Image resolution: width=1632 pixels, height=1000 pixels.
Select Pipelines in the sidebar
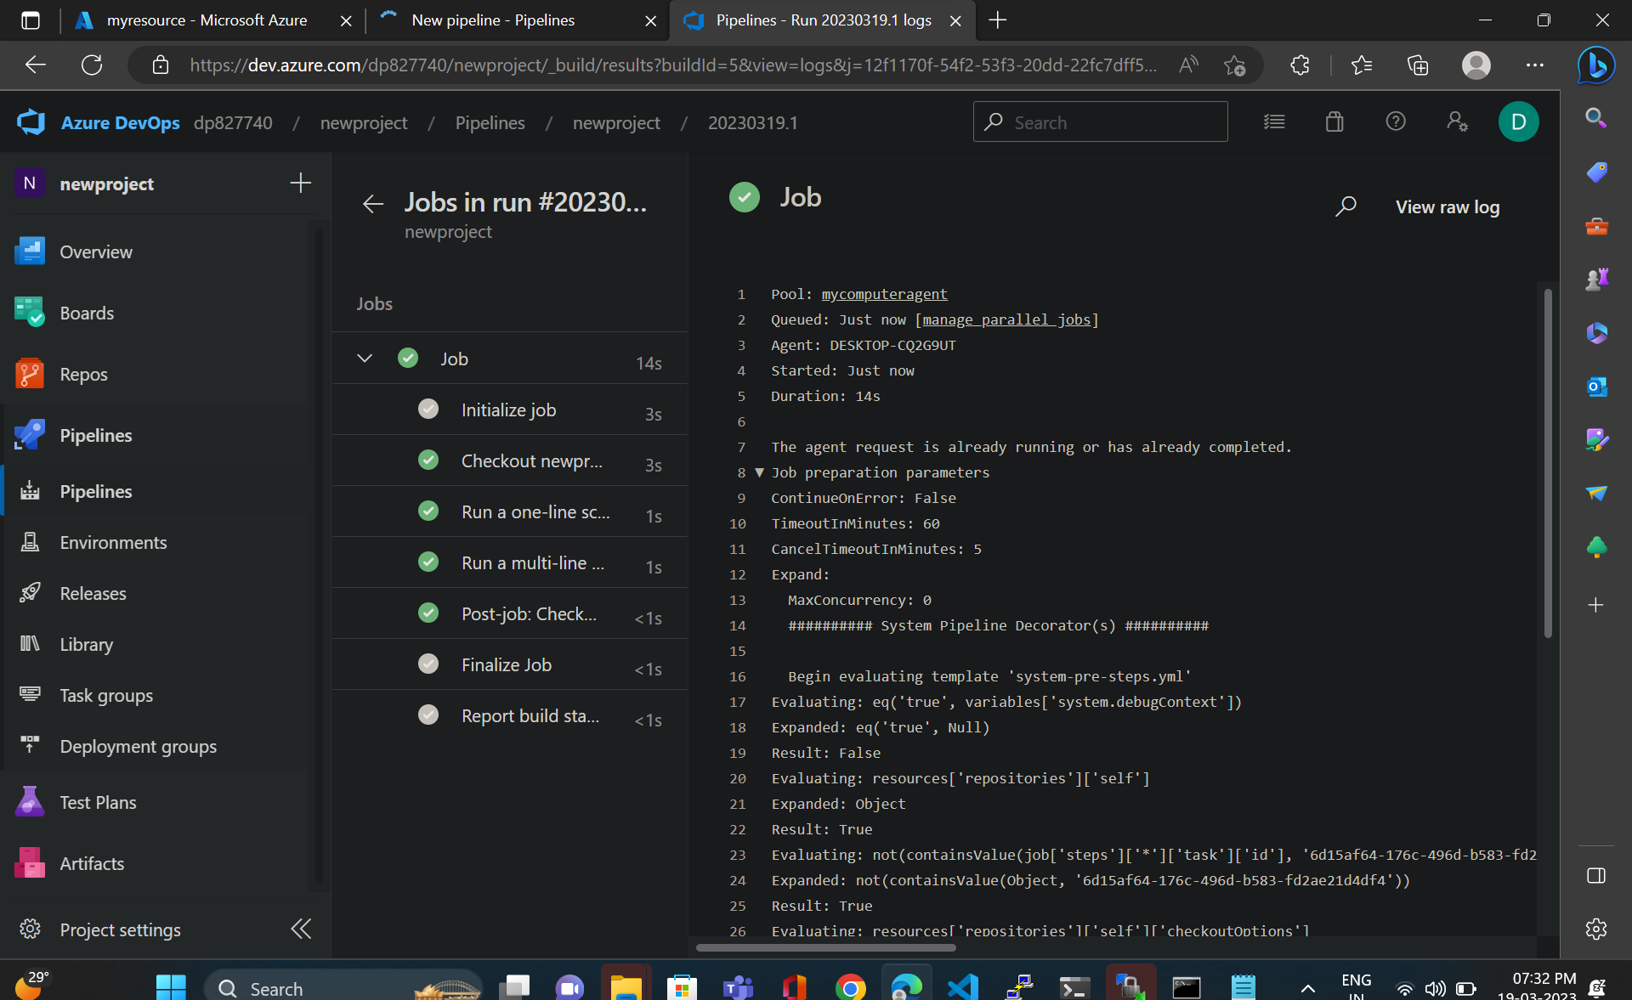(x=95, y=491)
